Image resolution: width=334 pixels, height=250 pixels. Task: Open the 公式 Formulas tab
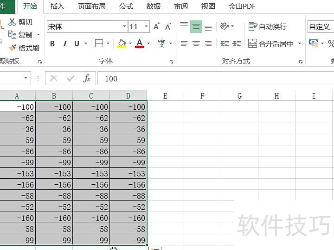tap(126, 6)
